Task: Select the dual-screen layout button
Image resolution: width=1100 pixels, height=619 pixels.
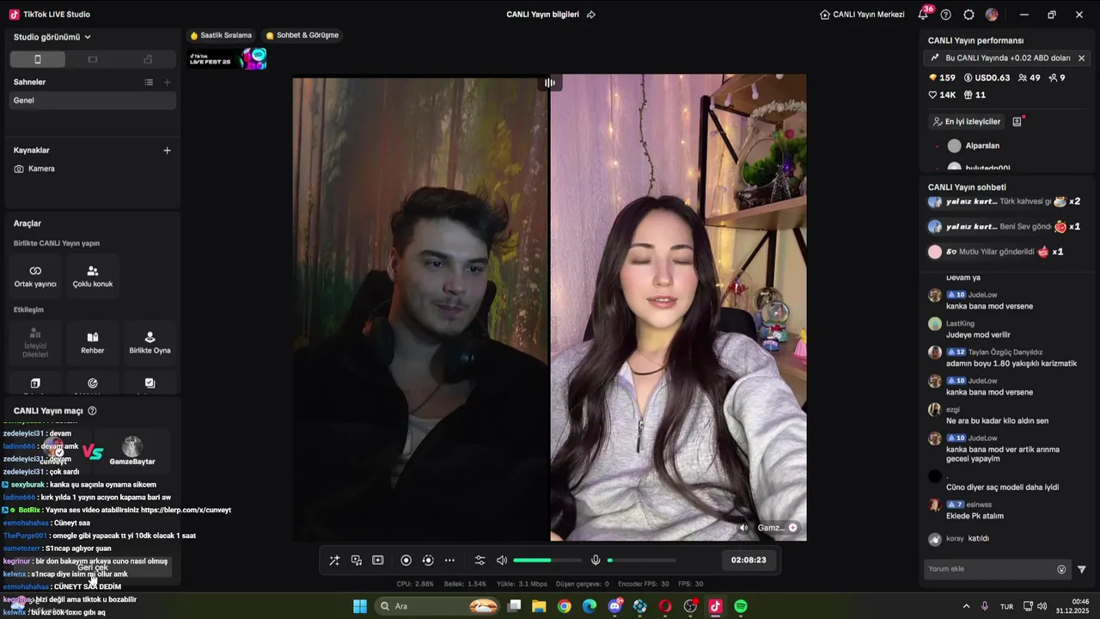Action: click(x=148, y=59)
